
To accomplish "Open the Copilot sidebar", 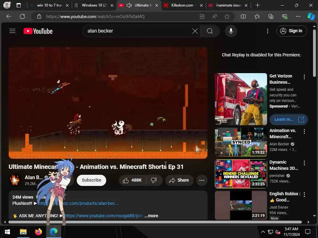I will click(311, 17).
